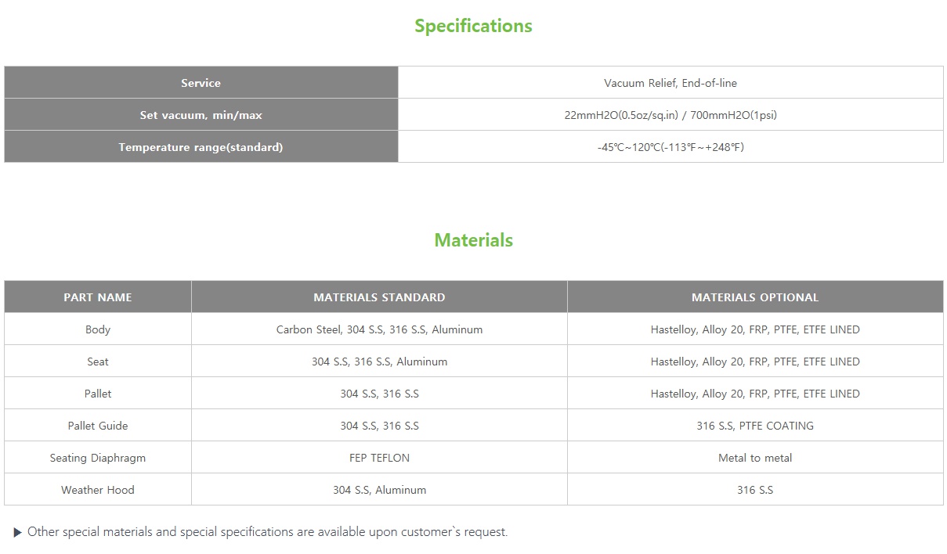Click the Body row's Carbon Steel standard materials
The width and height of the screenshot is (947, 554).
[x=379, y=329]
